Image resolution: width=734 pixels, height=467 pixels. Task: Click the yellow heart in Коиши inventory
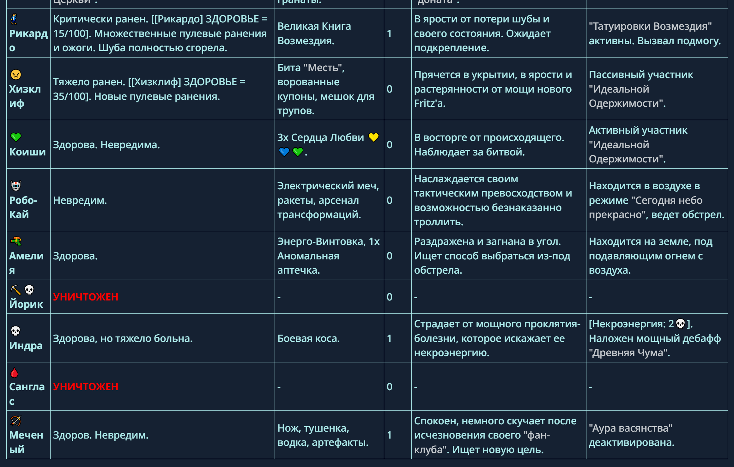373,137
